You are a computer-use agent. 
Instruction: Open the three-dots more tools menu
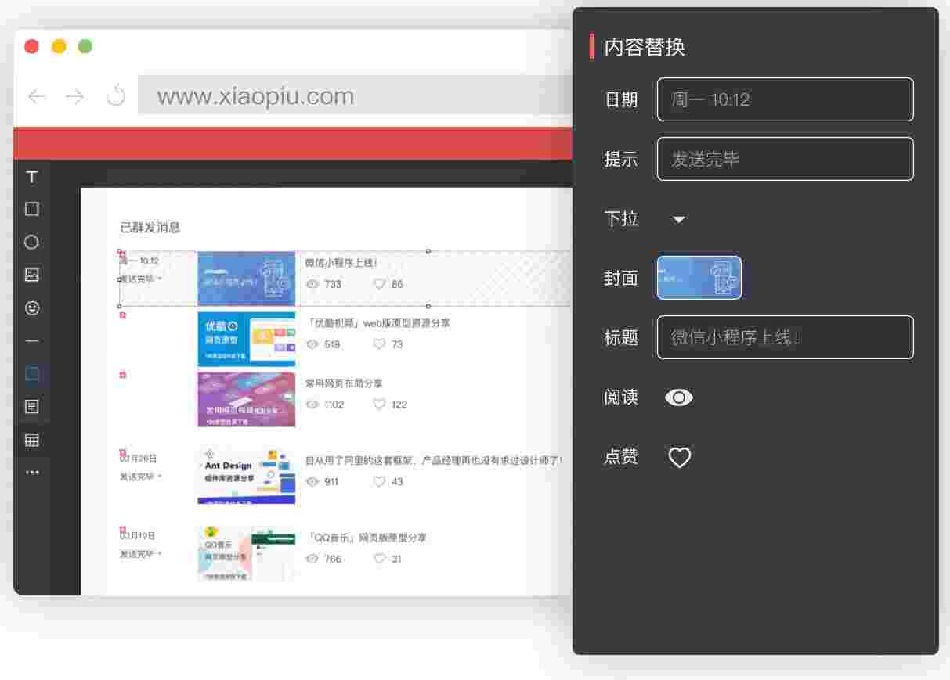click(32, 473)
